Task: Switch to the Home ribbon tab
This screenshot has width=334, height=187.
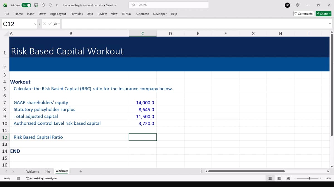Action: [19, 14]
